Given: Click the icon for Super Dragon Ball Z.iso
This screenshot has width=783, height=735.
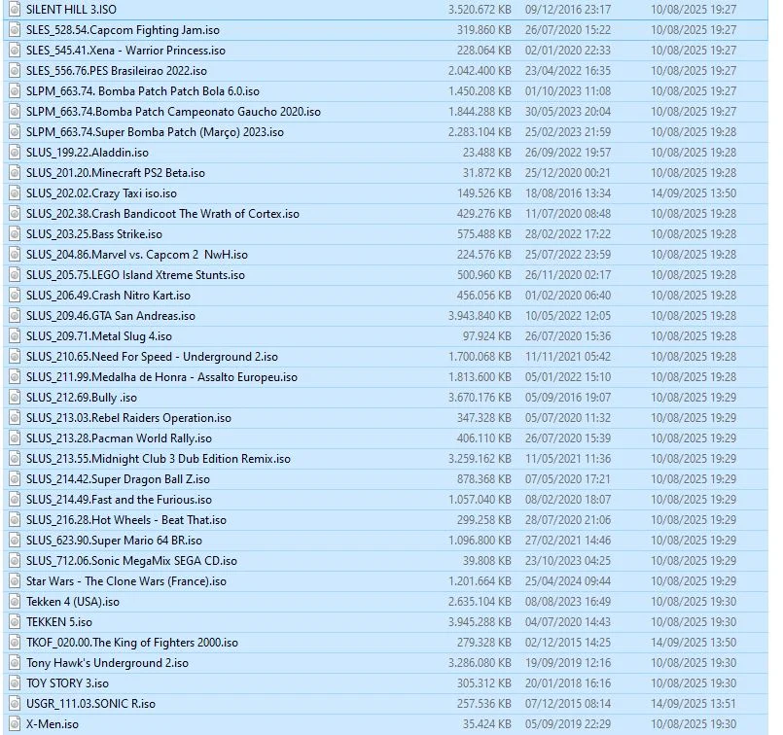Looking at the screenshot, I should (14, 478).
